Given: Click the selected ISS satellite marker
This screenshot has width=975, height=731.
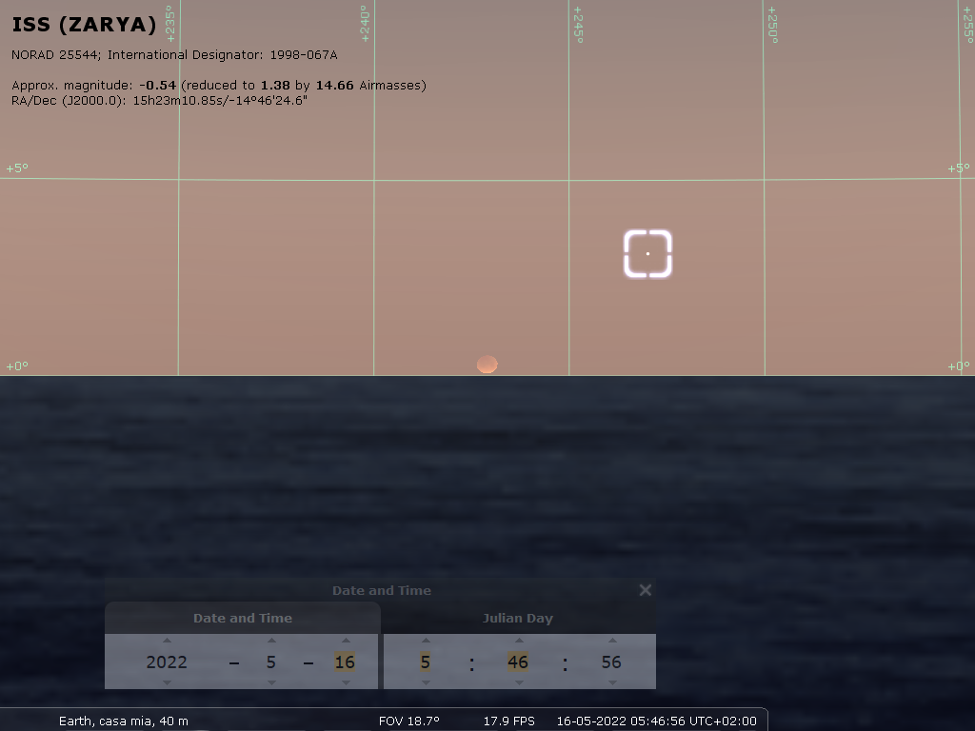Looking at the screenshot, I should (647, 253).
